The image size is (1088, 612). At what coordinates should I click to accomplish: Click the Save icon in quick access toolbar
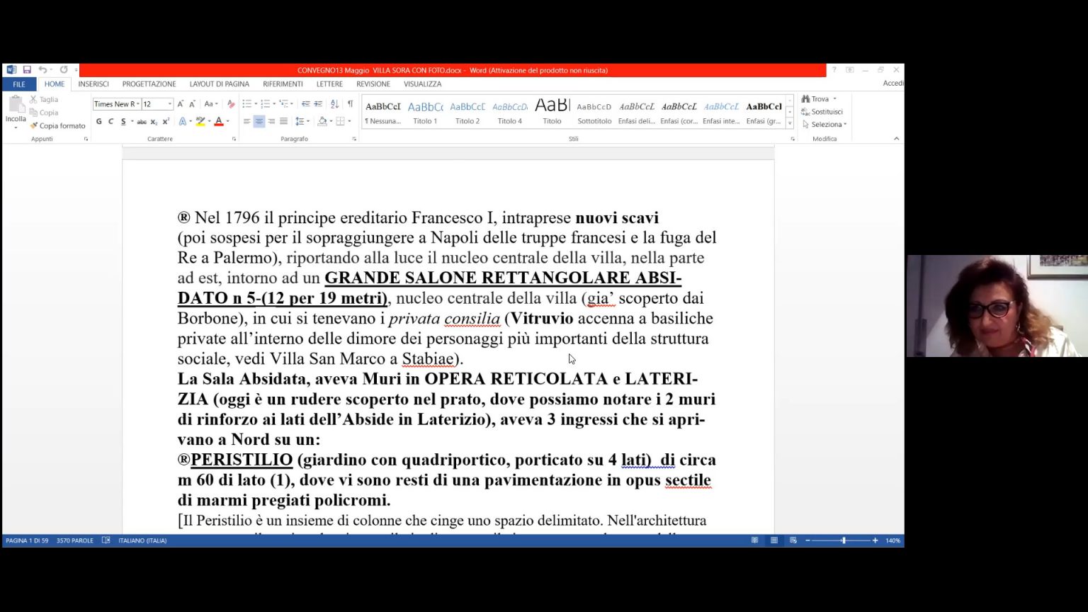click(x=27, y=70)
